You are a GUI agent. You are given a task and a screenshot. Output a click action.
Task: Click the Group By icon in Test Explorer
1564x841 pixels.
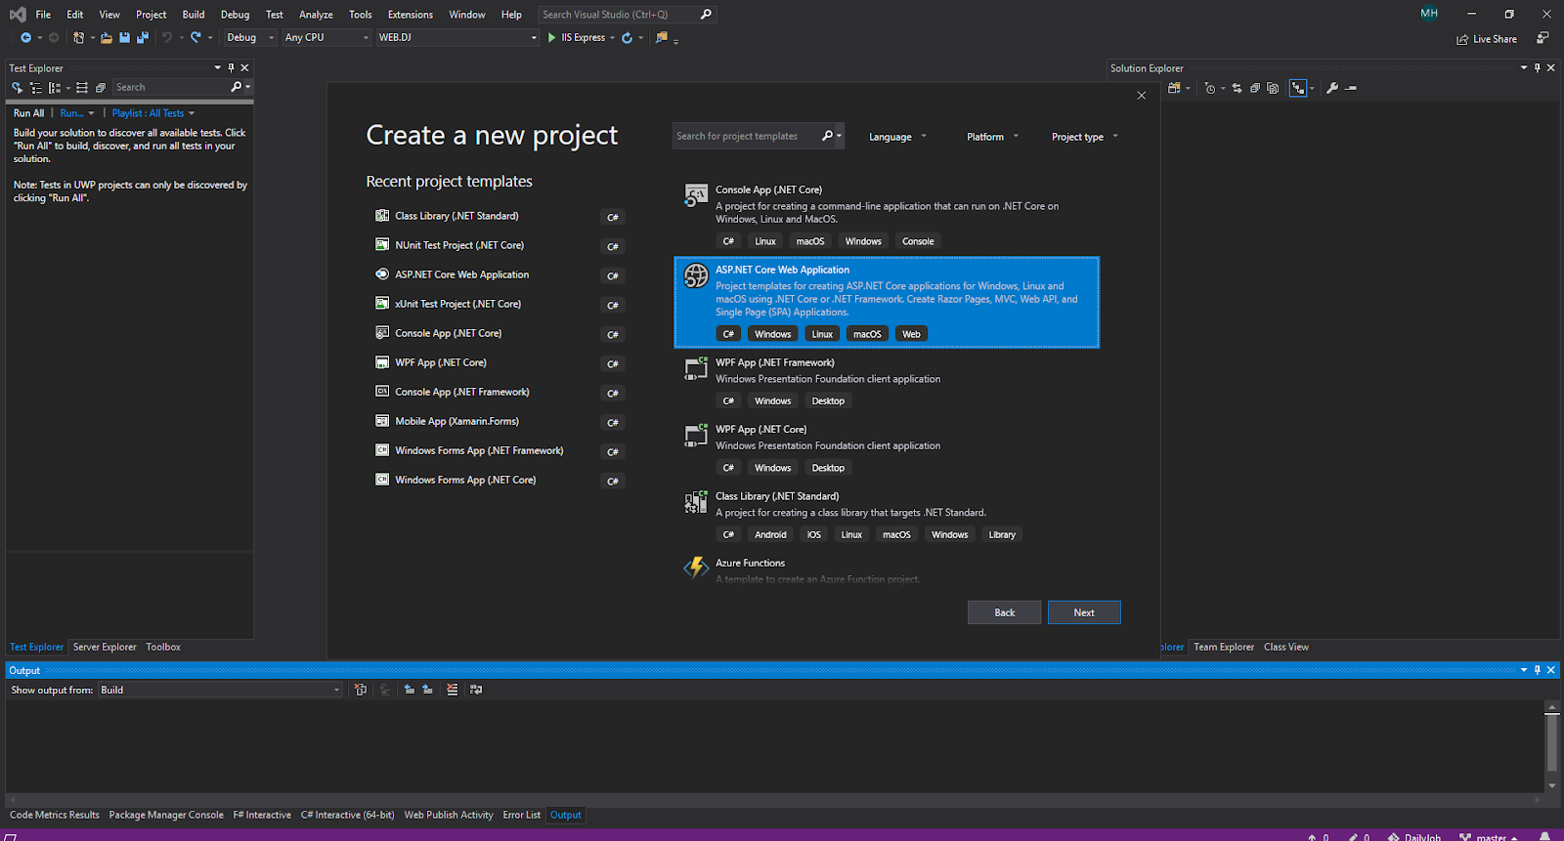pos(55,88)
